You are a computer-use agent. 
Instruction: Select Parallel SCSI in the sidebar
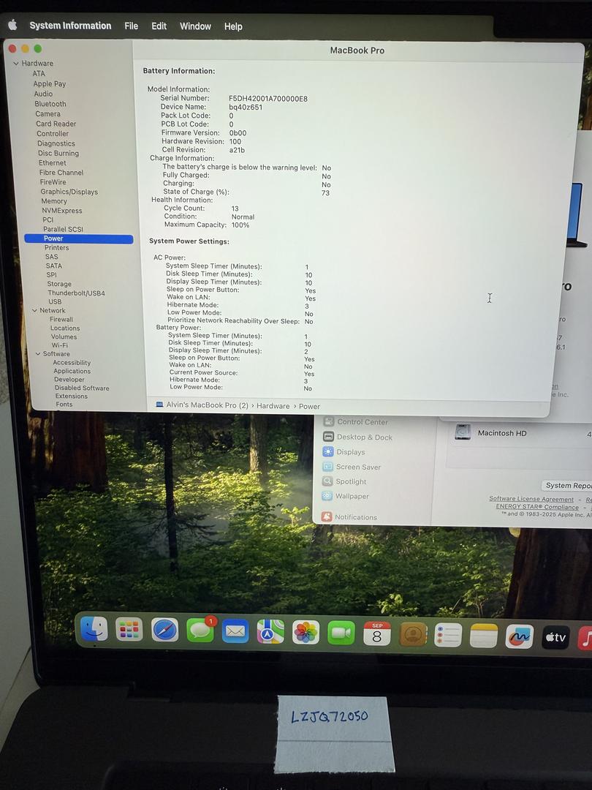pyautogui.click(x=63, y=229)
